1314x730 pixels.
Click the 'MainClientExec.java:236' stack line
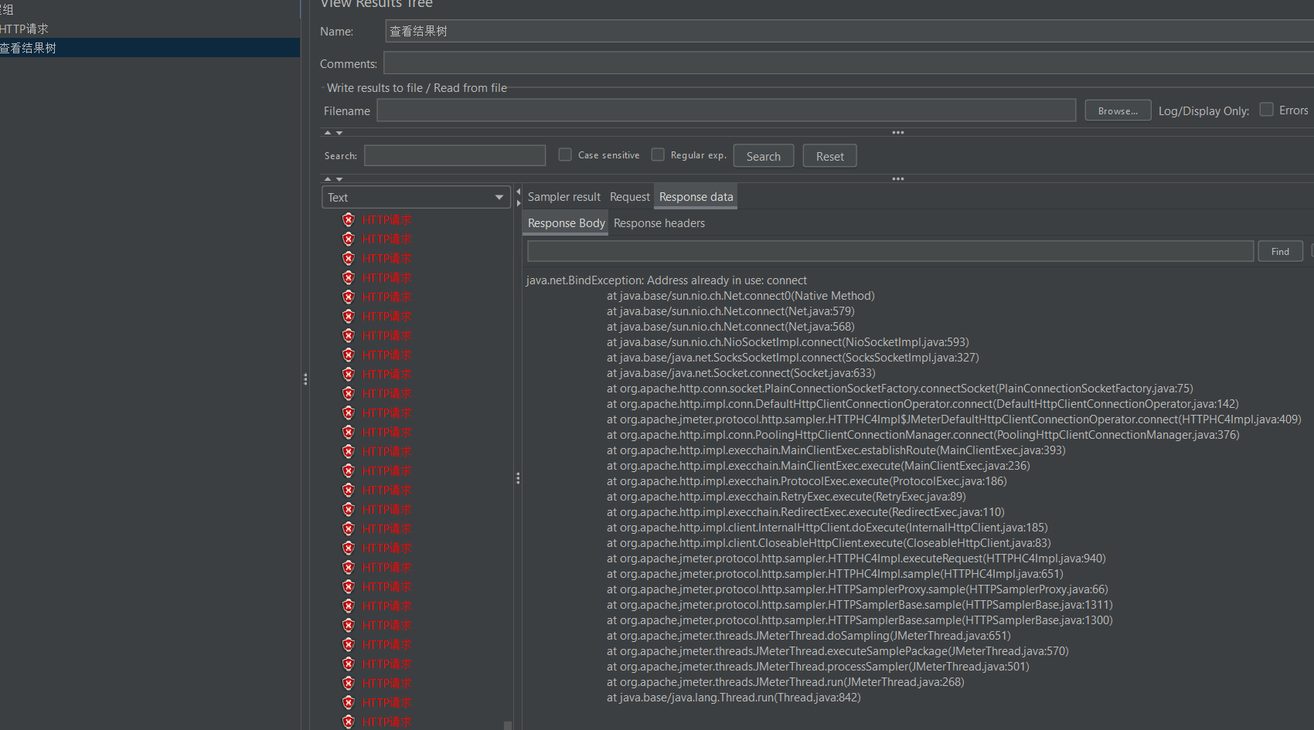click(x=819, y=466)
